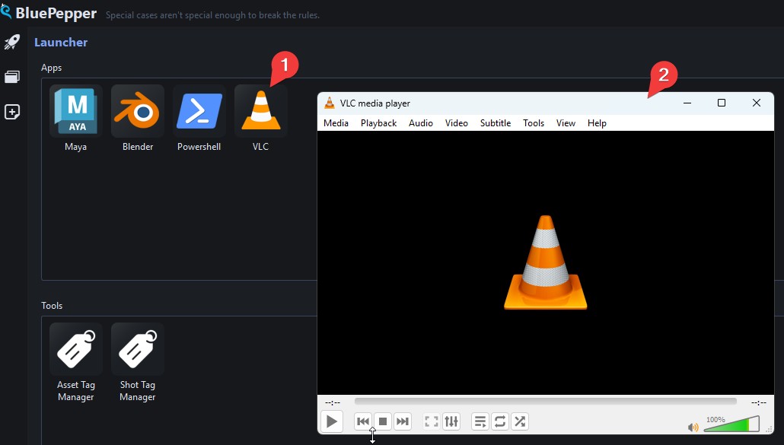The image size is (784, 445).
Task: Launch VLC from the Apps list
Action: 260,111
